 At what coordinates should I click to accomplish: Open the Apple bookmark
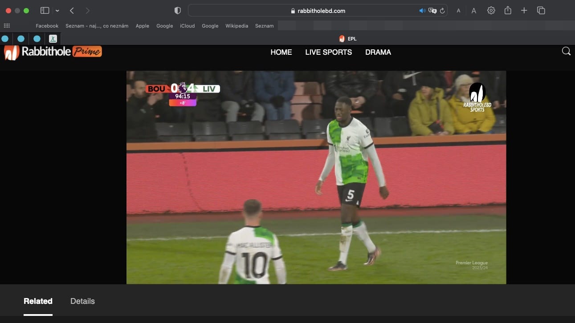click(143, 26)
